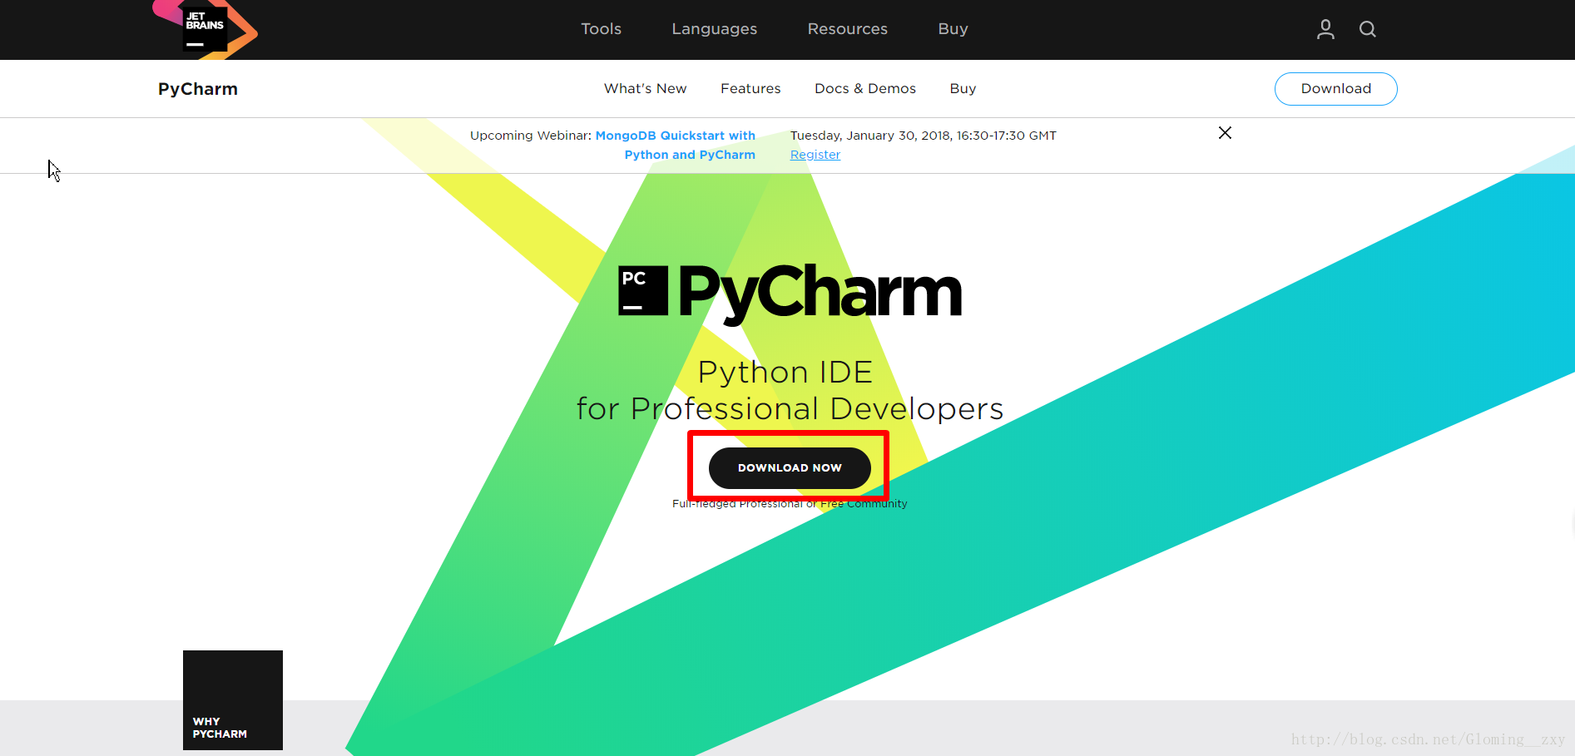Click the outlined Download button

(x=1335, y=89)
